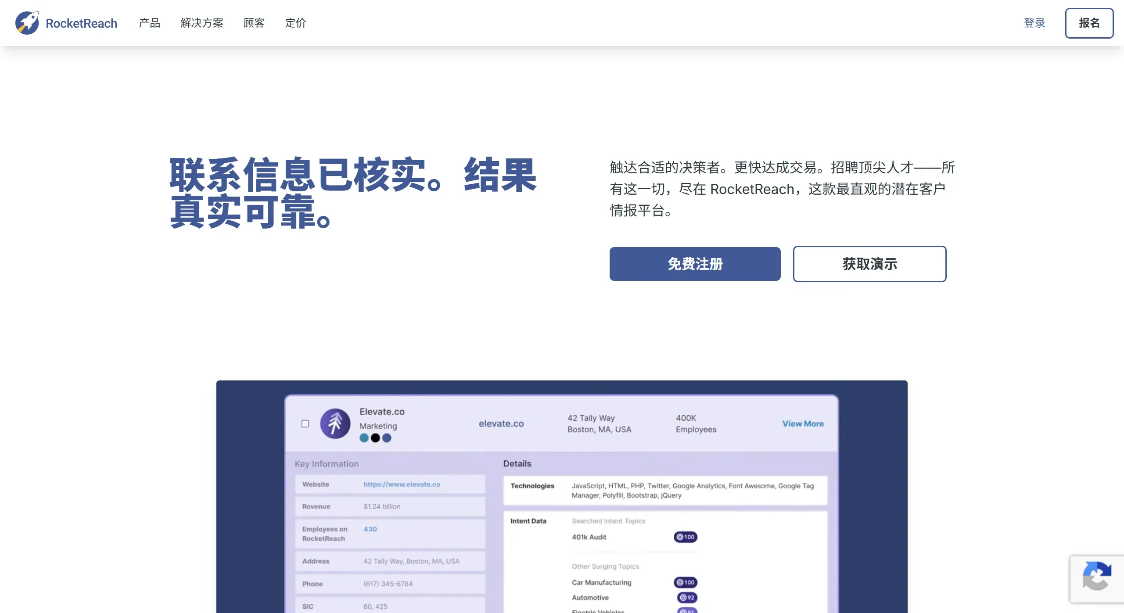Viewport: 1124px width, 613px height.
Task: Click the https://www.elevate.co website link
Action: [402, 484]
